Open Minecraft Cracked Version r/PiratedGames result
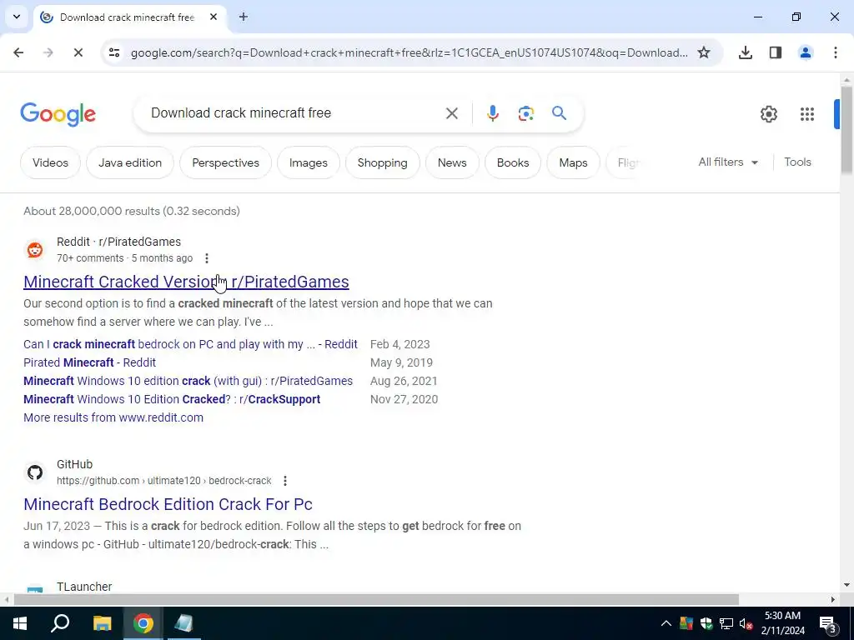 click(186, 282)
